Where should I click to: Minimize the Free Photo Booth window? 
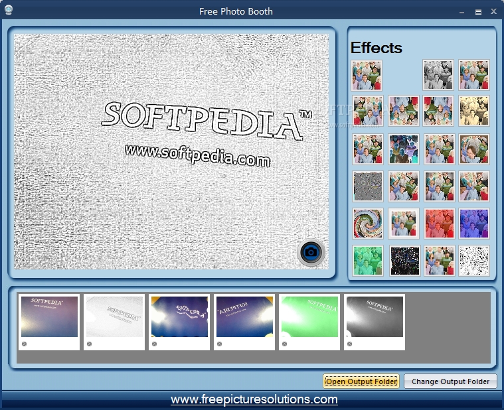coord(462,12)
